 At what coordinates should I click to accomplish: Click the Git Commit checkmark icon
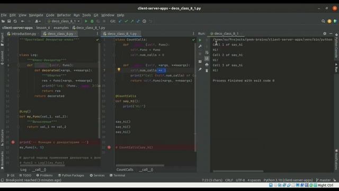(126, 21)
